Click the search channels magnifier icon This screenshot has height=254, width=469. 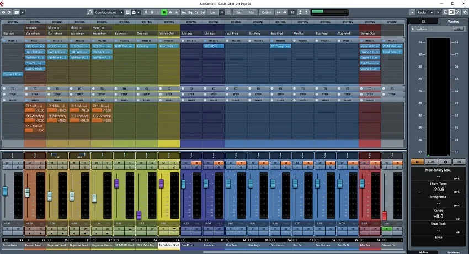coord(90,12)
